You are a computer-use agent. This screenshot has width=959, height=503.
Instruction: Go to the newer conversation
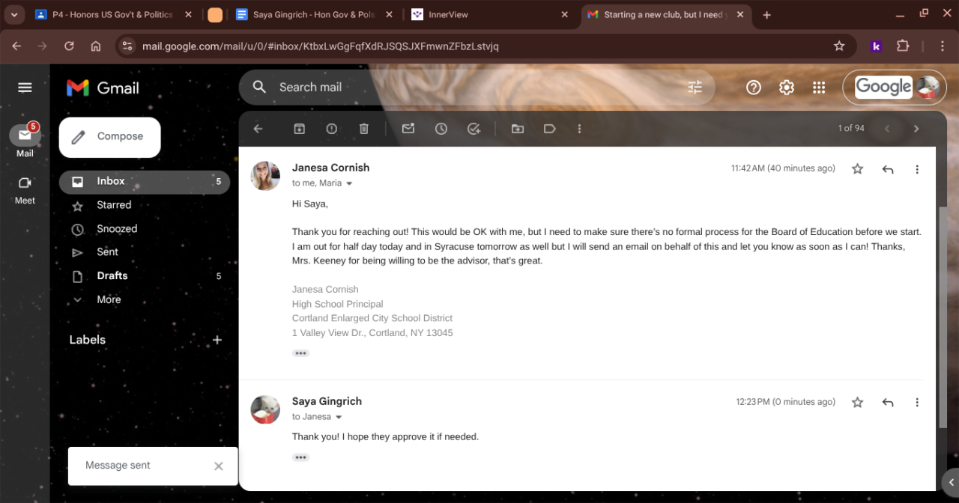tap(887, 129)
